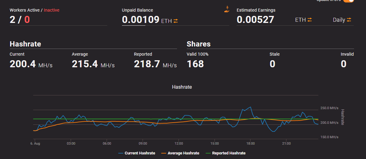Screen dimensions: 366x159
Task: Click the red Inactive workers label
Action: 52,10
